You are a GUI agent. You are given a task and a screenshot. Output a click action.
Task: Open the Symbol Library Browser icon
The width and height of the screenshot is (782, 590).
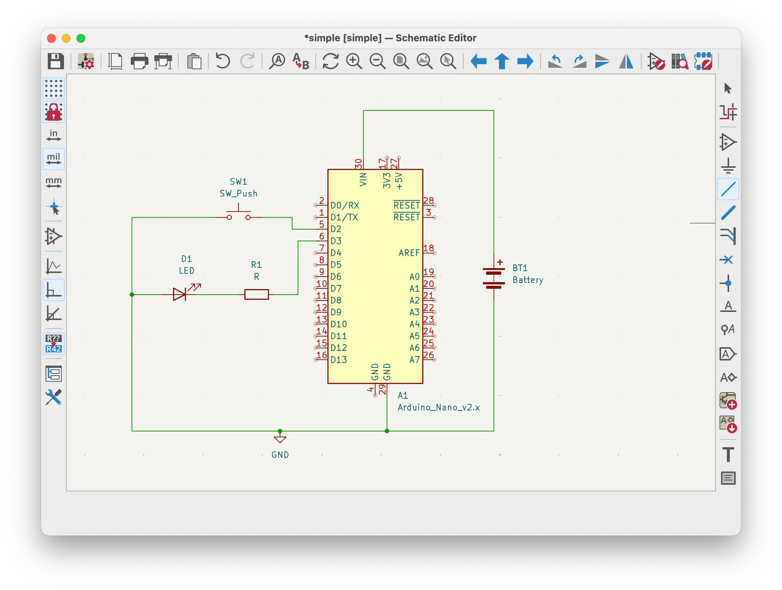coord(680,61)
